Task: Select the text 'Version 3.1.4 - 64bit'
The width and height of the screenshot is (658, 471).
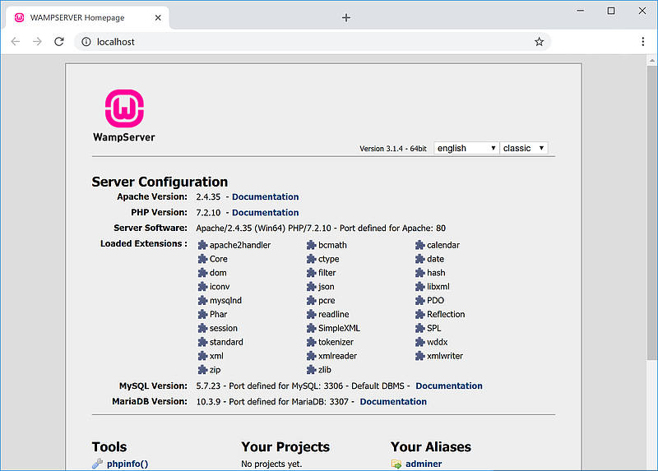Action: pos(393,149)
